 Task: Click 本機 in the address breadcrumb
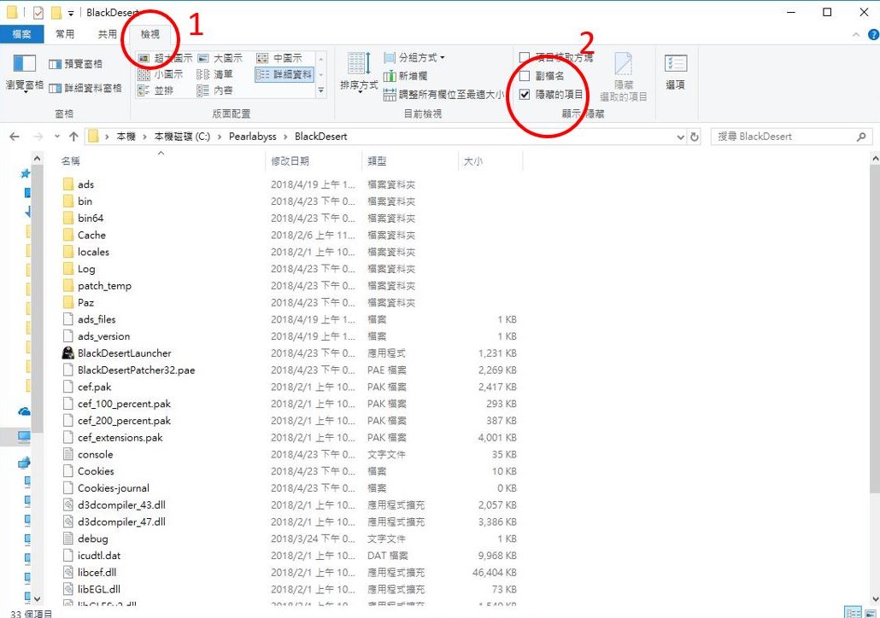[126, 137]
